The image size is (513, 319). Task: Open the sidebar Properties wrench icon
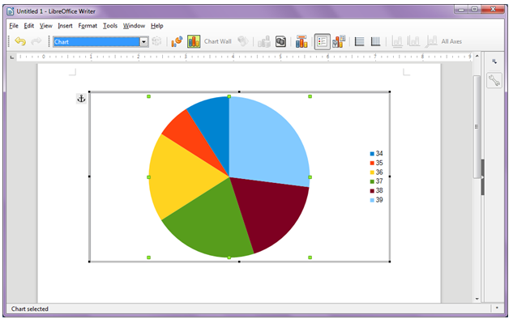pos(494,80)
